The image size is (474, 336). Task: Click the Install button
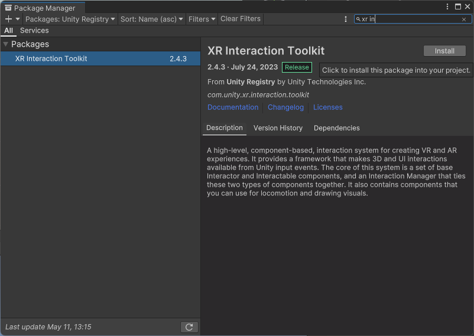(444, 51)
